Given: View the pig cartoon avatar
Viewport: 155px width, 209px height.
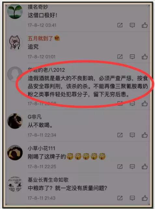Looking at the screenshot, I should 15,43.
